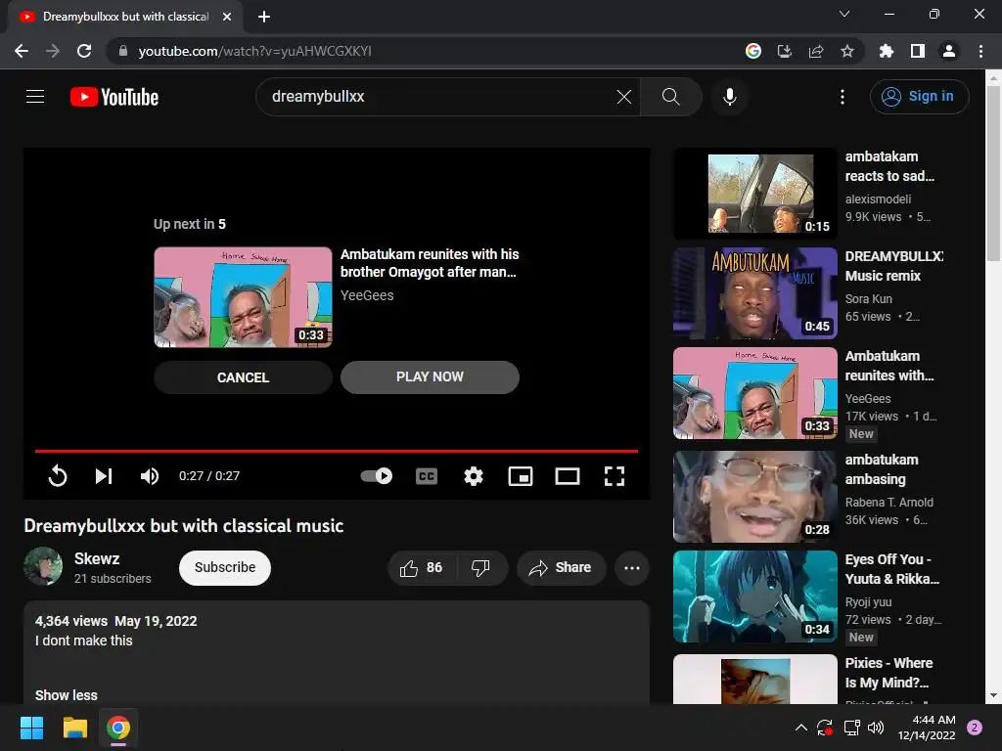Cancel the up next autoplay
1002x751 pixels.
pos(243,377)
